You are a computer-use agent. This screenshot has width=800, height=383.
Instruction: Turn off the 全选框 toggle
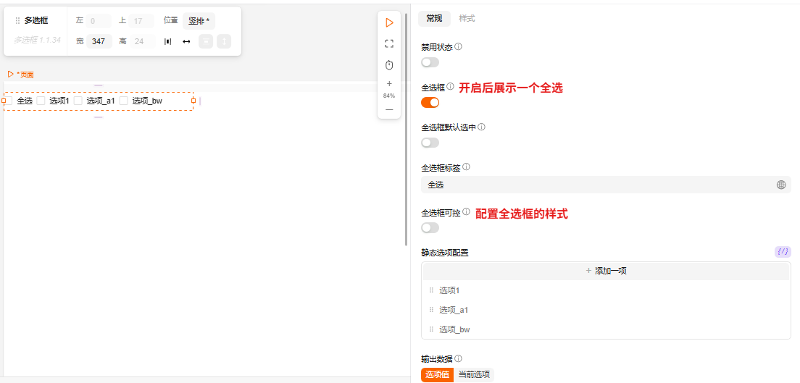430,102
